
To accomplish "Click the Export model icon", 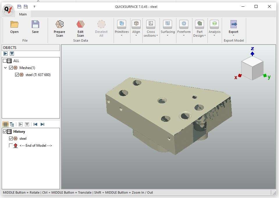I will click(x=233, y=24).
